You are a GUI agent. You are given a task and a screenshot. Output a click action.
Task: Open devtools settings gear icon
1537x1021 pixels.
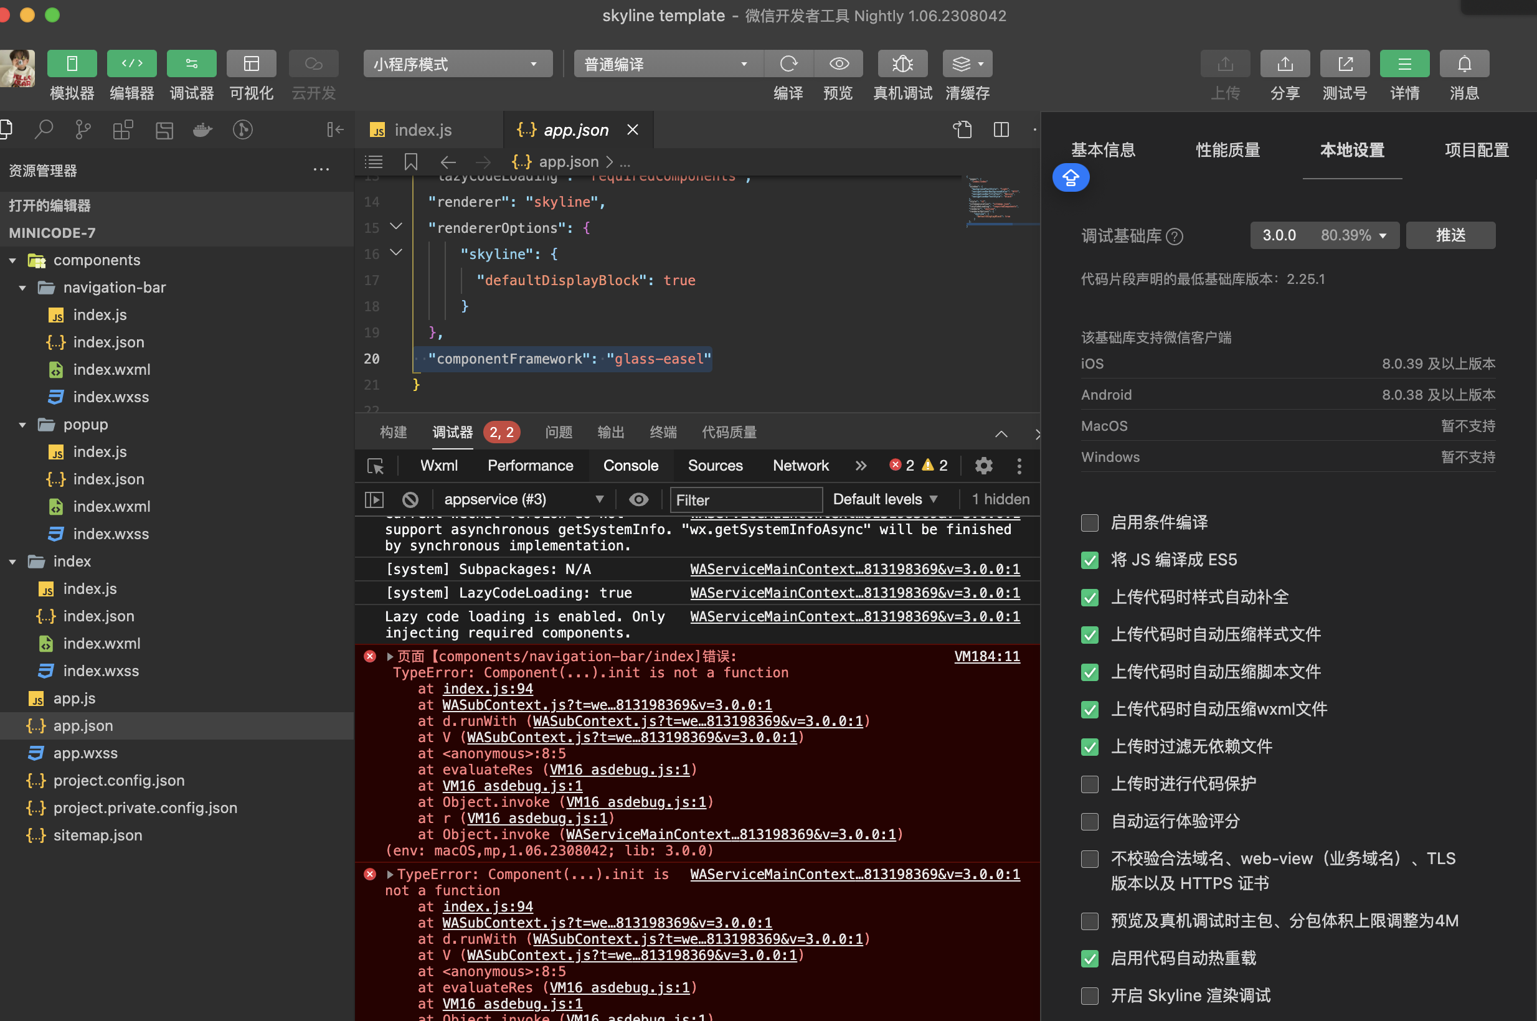point(983,466)
